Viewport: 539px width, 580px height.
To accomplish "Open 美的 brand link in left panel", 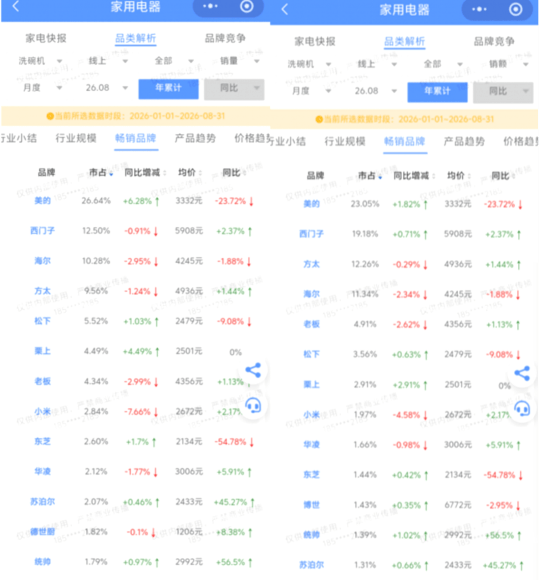I will pos(42,200).
